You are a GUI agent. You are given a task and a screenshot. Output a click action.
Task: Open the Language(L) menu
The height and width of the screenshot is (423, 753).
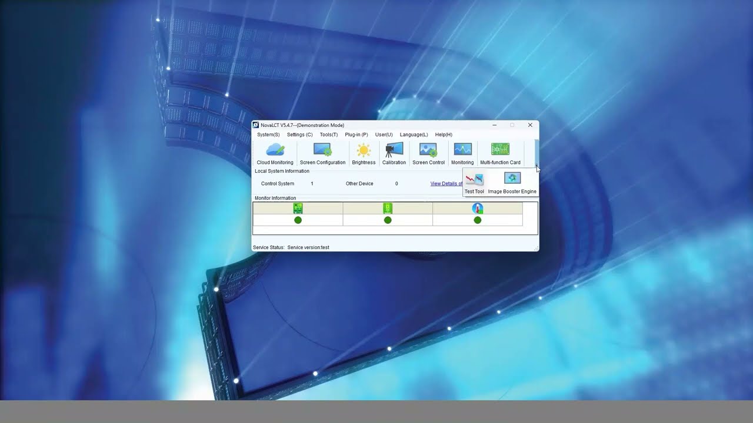pos(414,135)
